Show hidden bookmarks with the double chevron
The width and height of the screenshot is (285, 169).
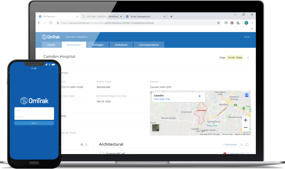click(252, 29)
